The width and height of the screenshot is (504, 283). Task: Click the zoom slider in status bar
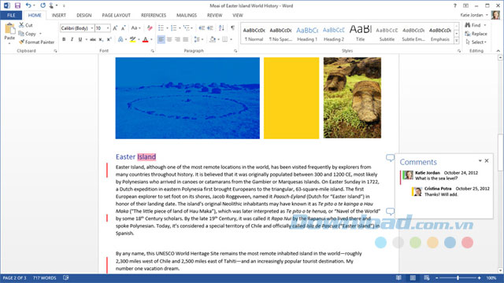[x=458, y=277]
